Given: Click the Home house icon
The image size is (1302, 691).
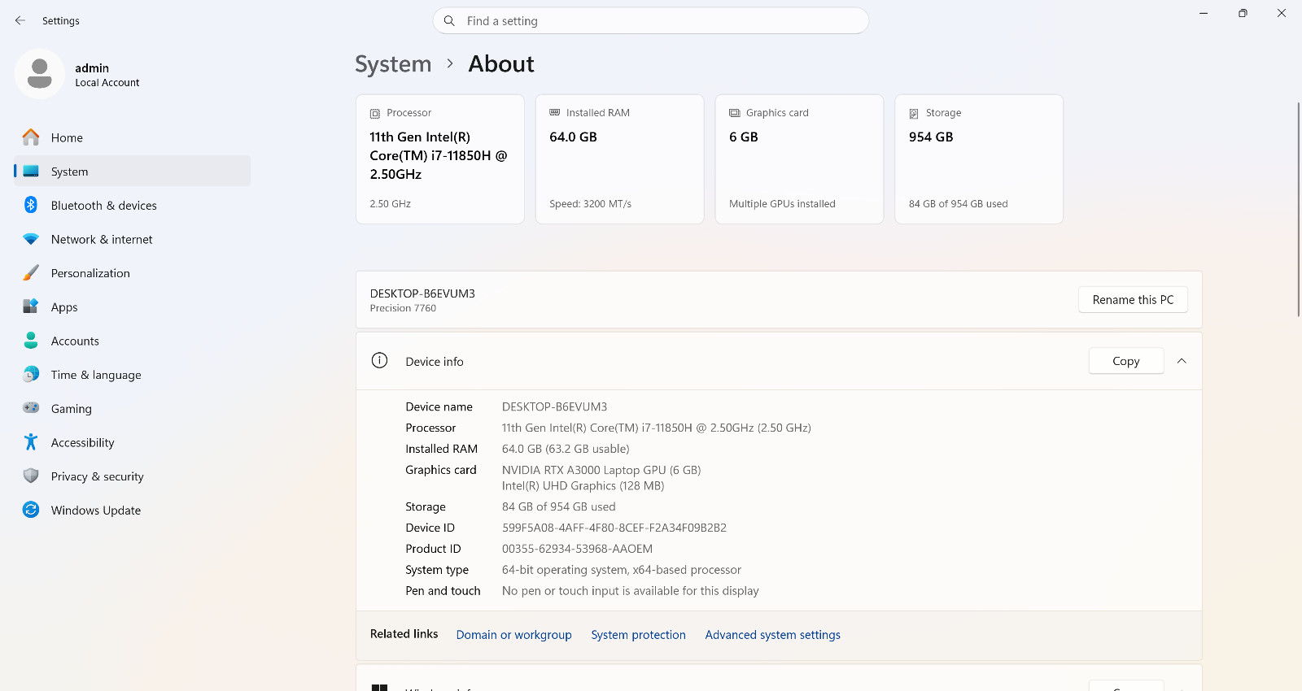Looking at the screenshot, I should click(31, 137).
